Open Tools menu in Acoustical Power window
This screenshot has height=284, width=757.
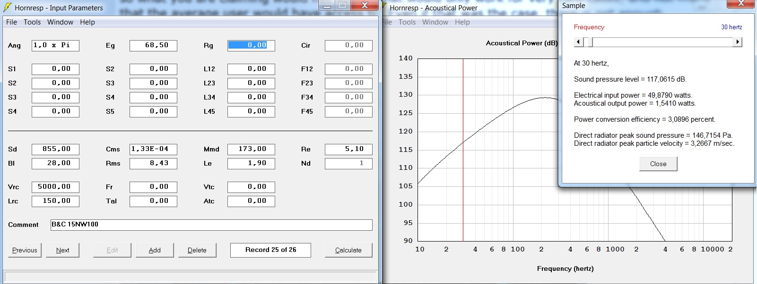point(407,22)
